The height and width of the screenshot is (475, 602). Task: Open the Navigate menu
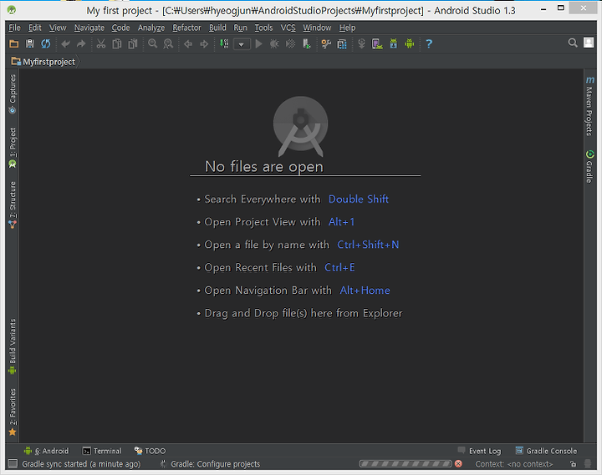[89, 28]
